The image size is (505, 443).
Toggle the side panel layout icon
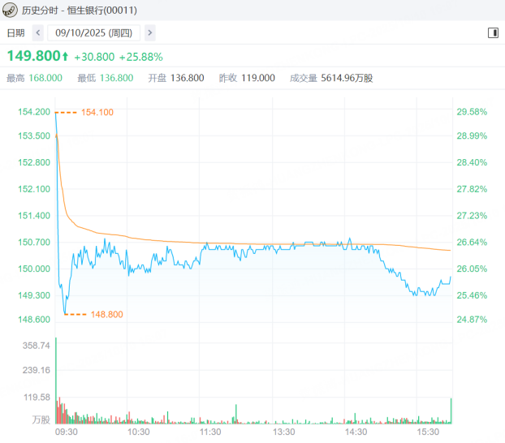[x=493, y=32]
